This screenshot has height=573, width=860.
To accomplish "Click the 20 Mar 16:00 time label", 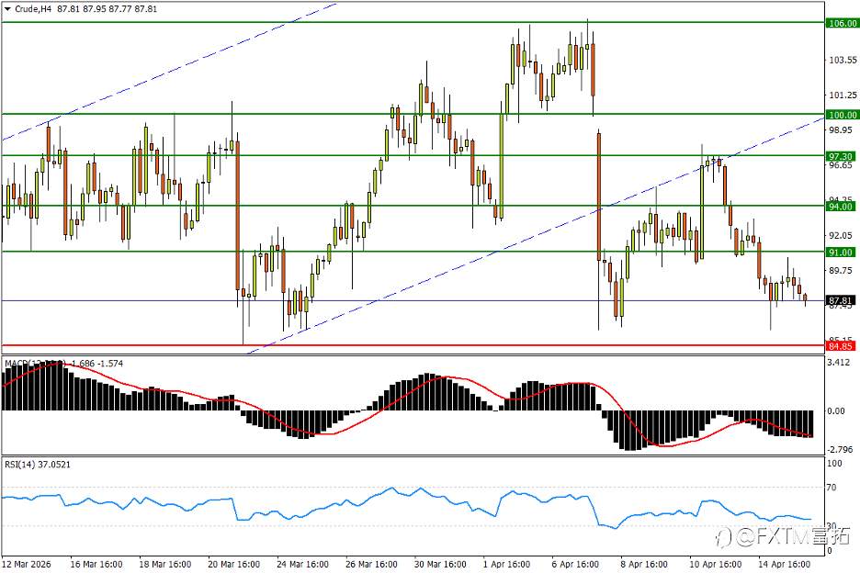I will click(233, 564).
